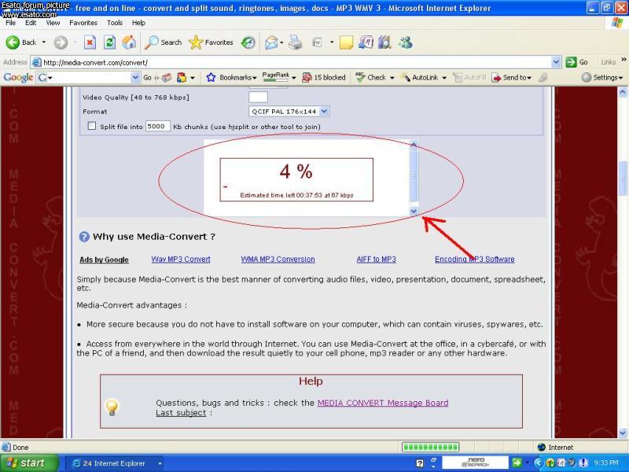Screen dimensions: 629x472
Task: Open the Back button history dropdown
Action: (44, 42)
